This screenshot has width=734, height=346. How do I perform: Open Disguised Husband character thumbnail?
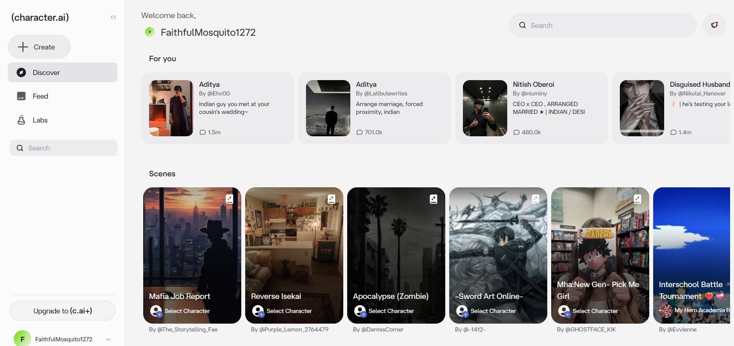point(642,108)
